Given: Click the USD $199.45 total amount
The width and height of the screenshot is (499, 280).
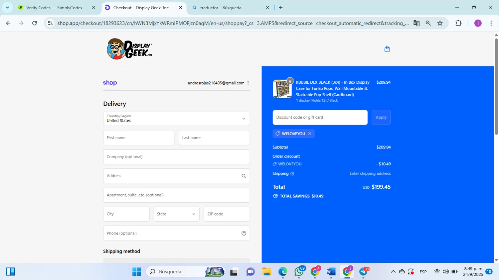Looking at the screenshot, I should coord(377,187).
